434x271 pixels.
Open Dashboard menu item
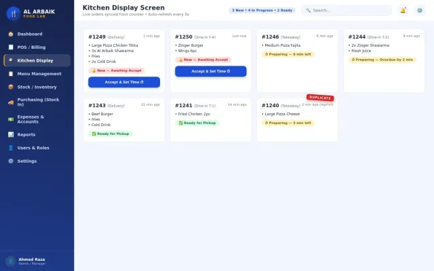click(x=37, y=34)
